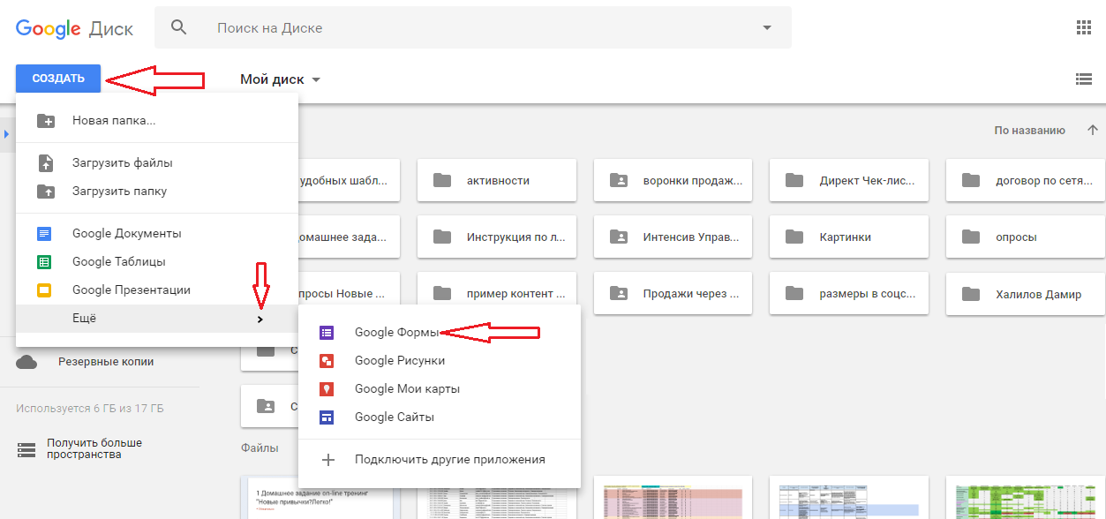The height and width of the screenshot is (519, 1106).
Task: Click Получить больше пространства link
Action: 94,448
